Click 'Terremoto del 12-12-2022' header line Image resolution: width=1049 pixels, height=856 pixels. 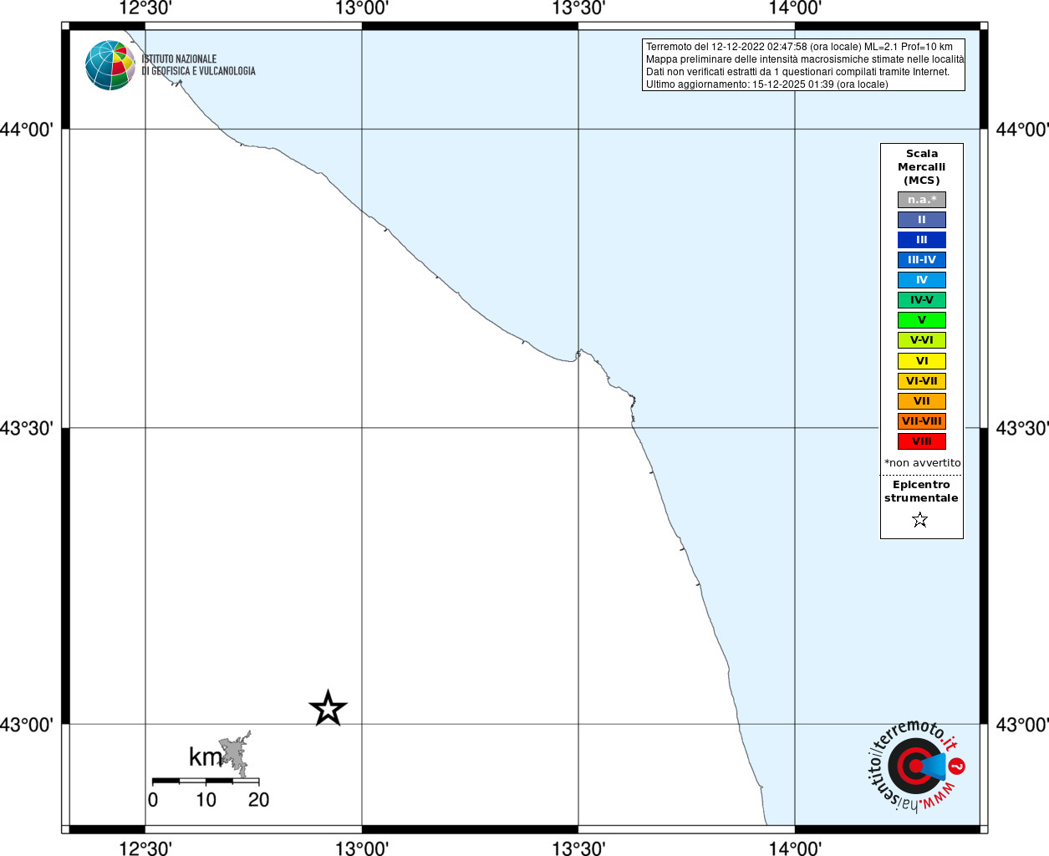point(799,47)
